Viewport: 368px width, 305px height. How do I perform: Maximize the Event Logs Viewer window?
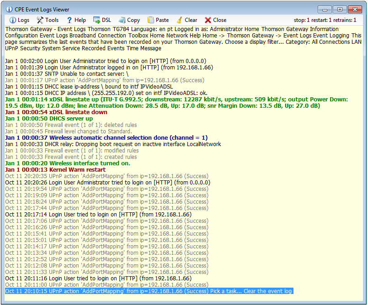tap(339, 9)
